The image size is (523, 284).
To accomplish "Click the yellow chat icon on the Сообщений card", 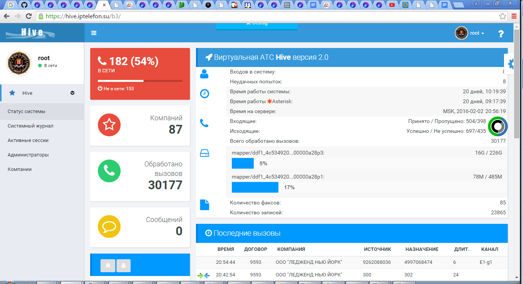I will pos(109,227).
